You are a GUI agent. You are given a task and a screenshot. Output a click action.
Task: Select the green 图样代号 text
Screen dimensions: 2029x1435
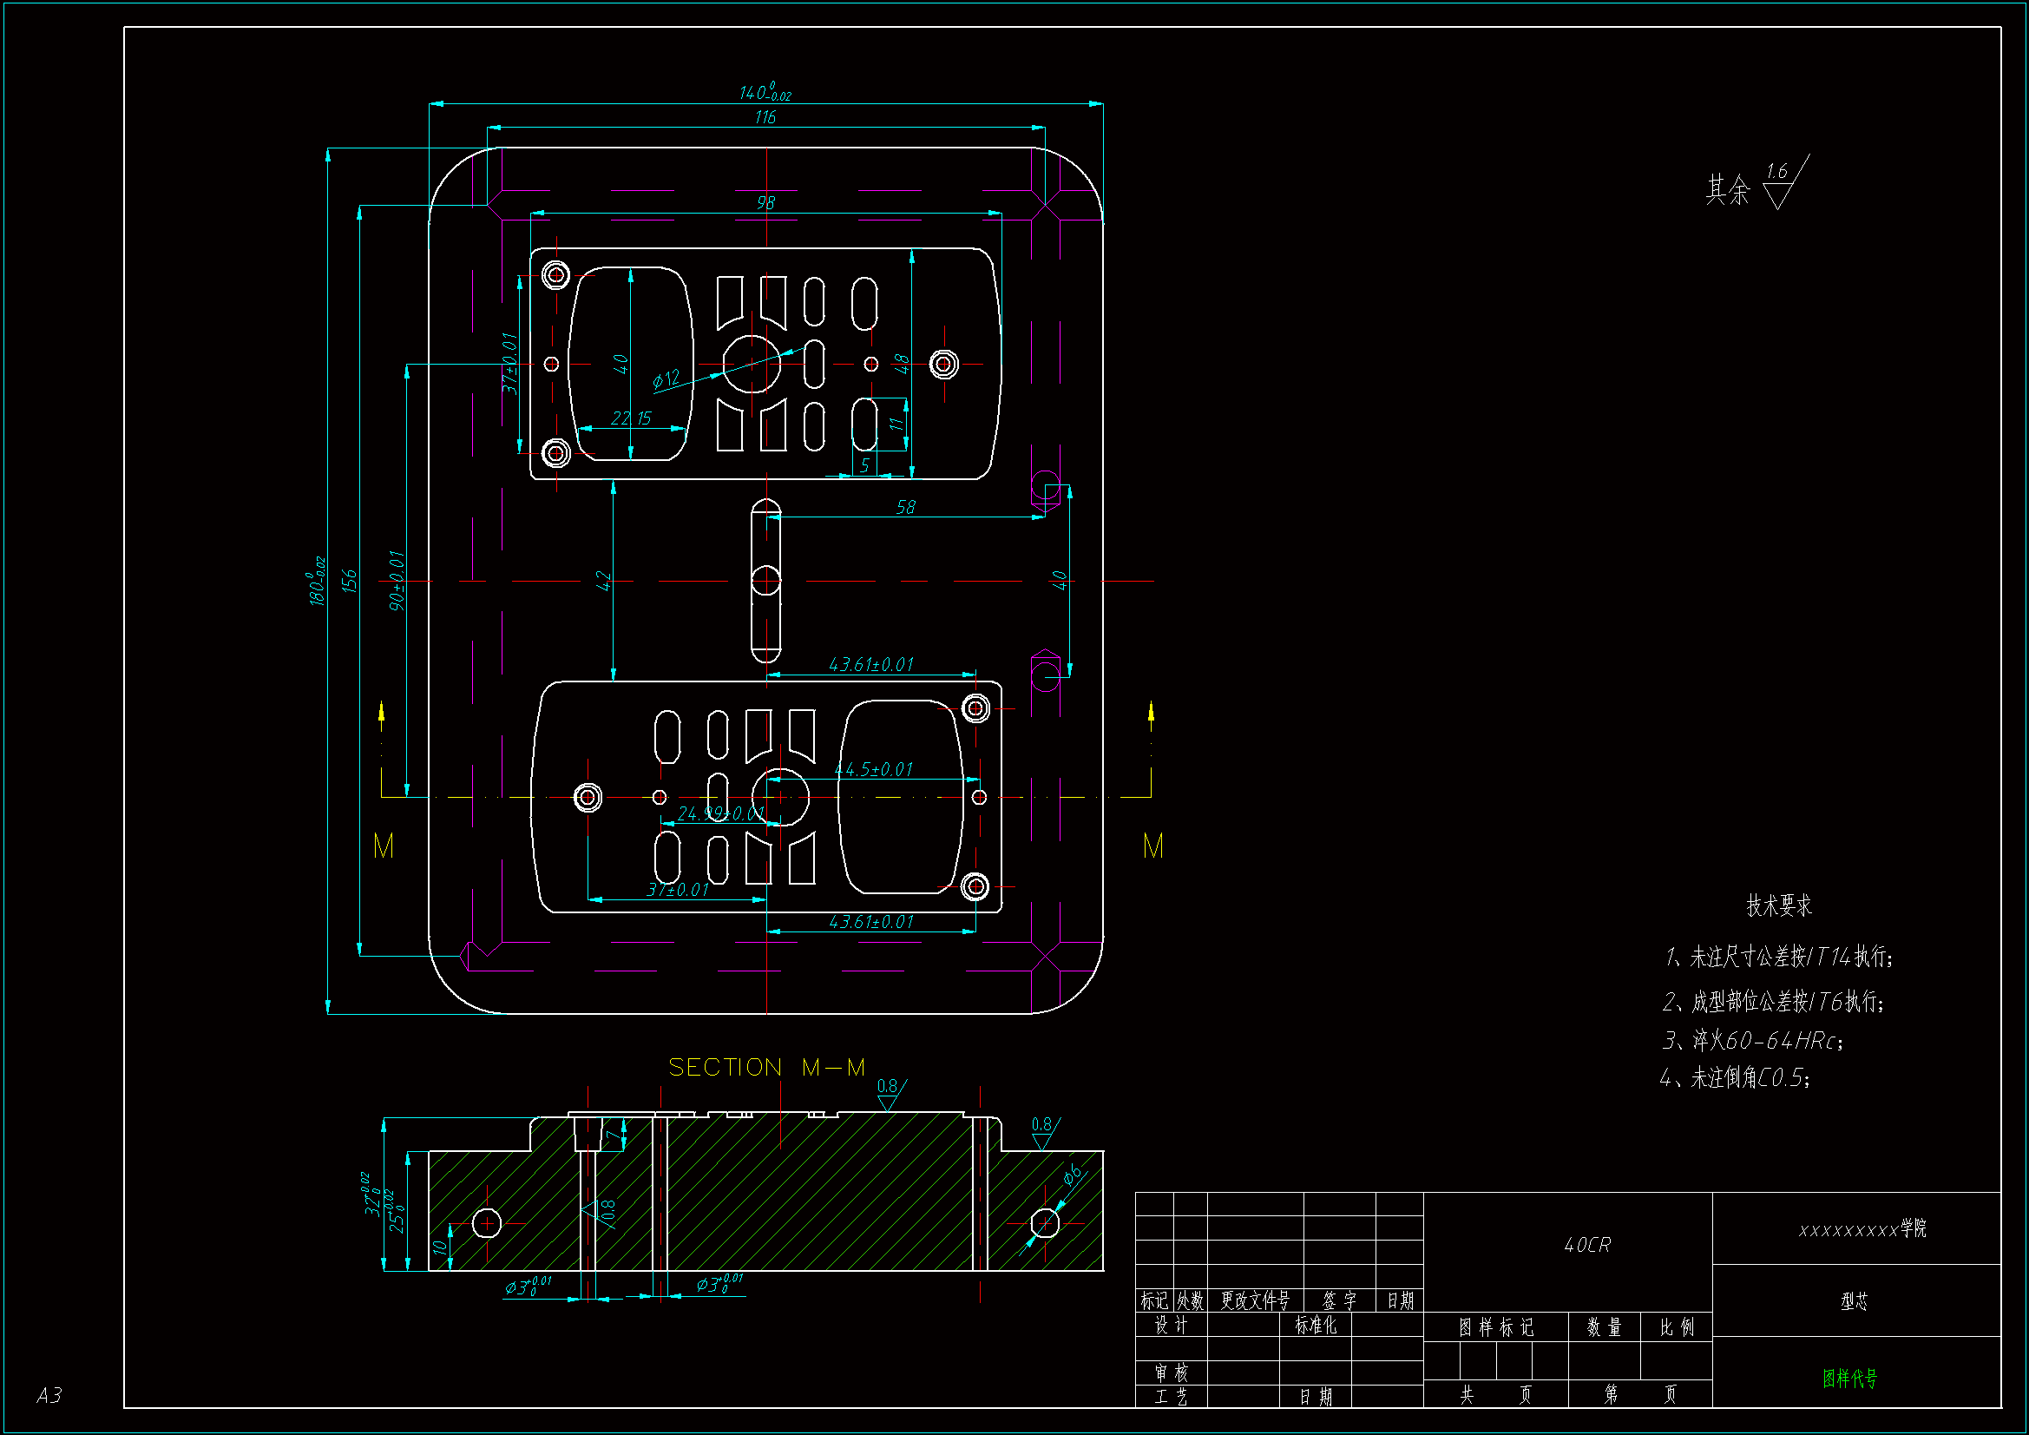click(1848, 1378)
